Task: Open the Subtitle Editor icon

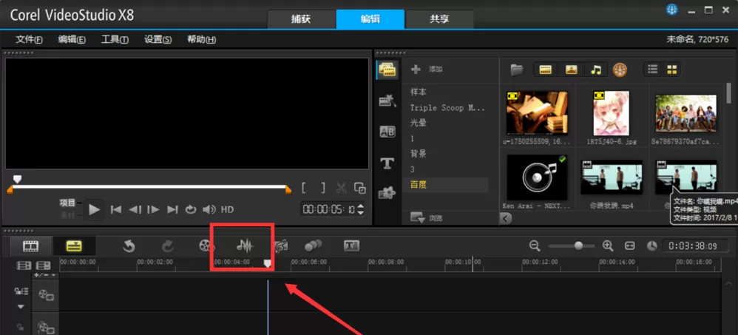Action: (351, 246)
